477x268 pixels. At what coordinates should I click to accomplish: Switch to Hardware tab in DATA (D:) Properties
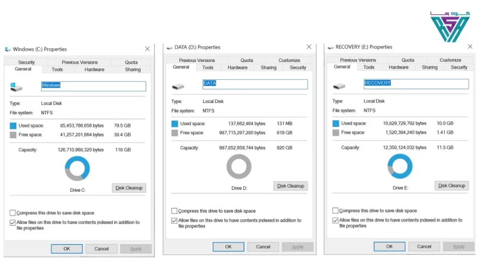(237, 68)
